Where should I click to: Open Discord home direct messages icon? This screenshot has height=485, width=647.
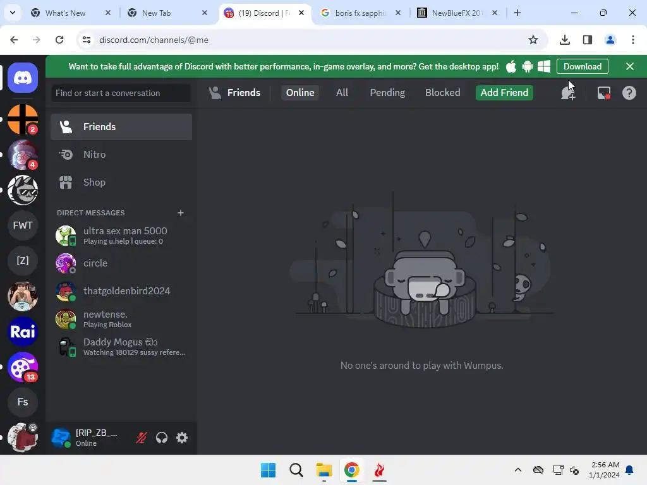pos(23,78)
